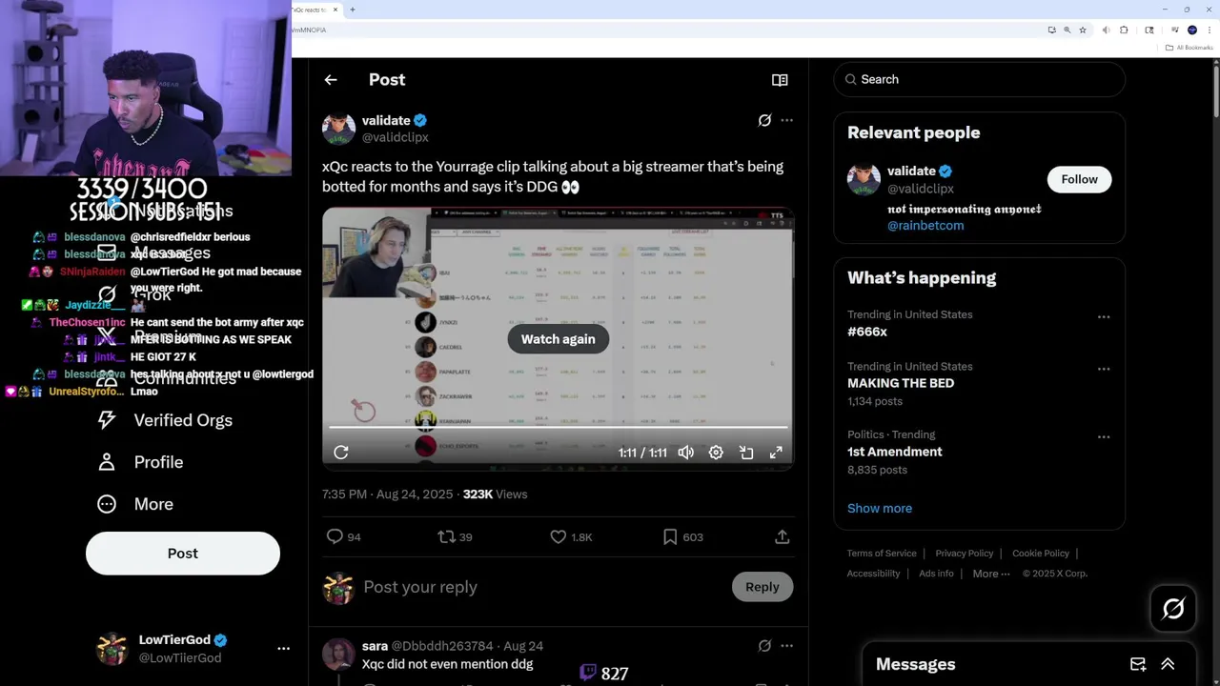Open the media control icon in browser toolbar
Image resolution: width=1220 pixels, height=686 pixels.
point(1175,30)
